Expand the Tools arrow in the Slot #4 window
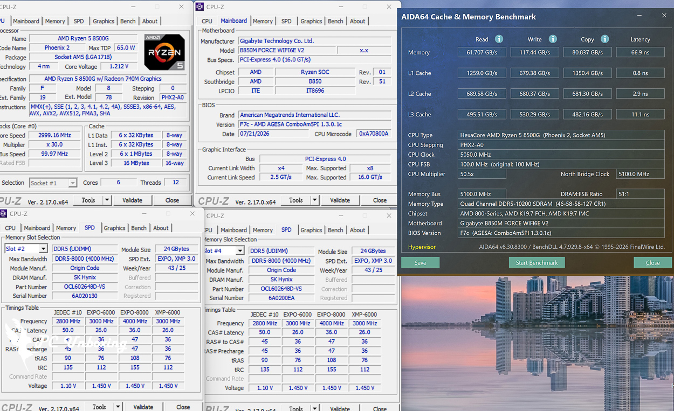 (x=314, y=409)
